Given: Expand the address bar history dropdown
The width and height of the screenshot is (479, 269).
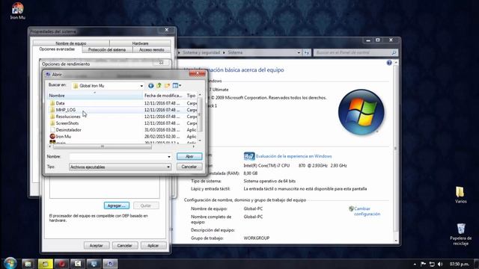Looking at the screenshot, I should (x=299, y=53).
